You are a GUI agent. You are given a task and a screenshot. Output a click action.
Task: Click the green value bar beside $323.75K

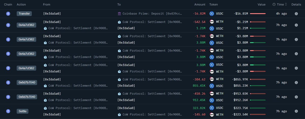[258, 108]
